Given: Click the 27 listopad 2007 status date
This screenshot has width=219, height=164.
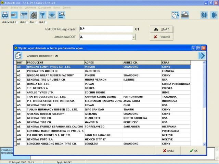Looking at the screenshot, I should [17, 162].
